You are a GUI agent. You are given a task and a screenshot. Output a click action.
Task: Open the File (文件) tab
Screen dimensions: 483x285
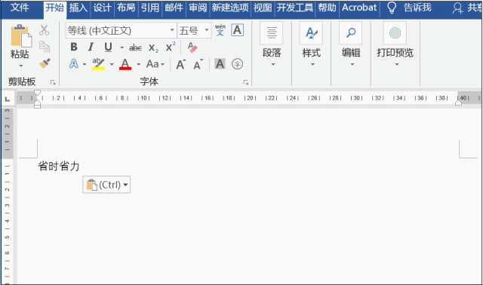point(20,8)
